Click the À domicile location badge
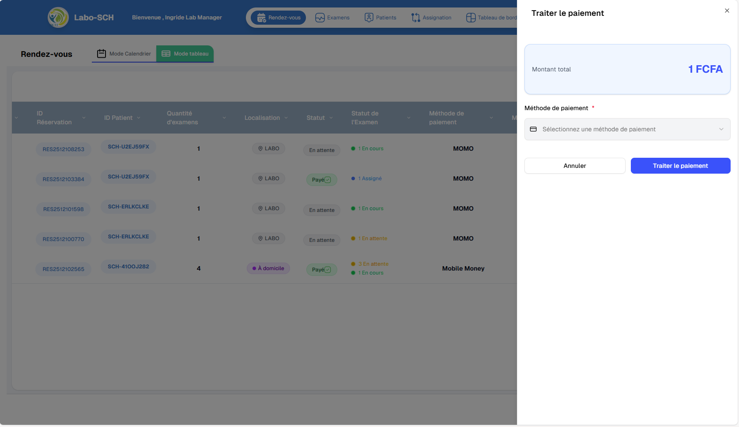 tap(268, 268)
